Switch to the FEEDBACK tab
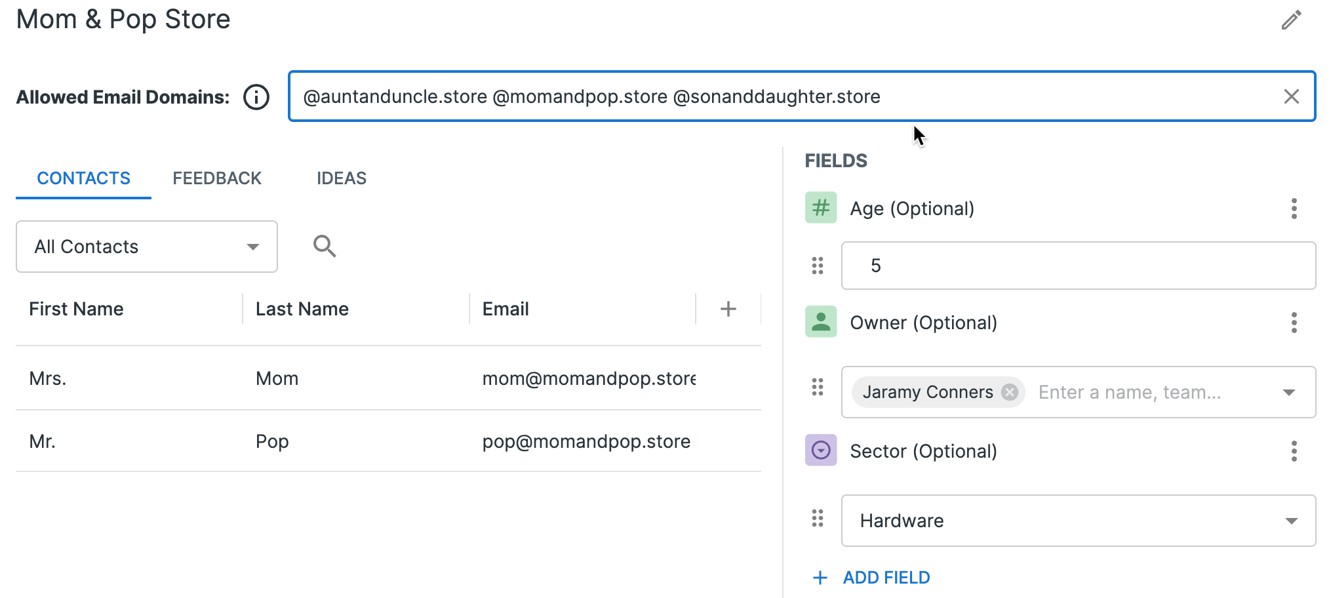The height and width of the screenshot is (598, 1331). 216,178
